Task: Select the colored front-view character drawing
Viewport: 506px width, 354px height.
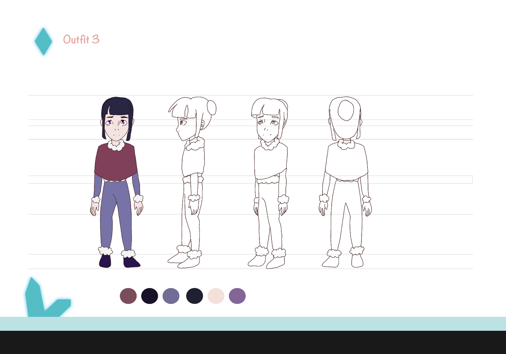Action: (116, 182)
